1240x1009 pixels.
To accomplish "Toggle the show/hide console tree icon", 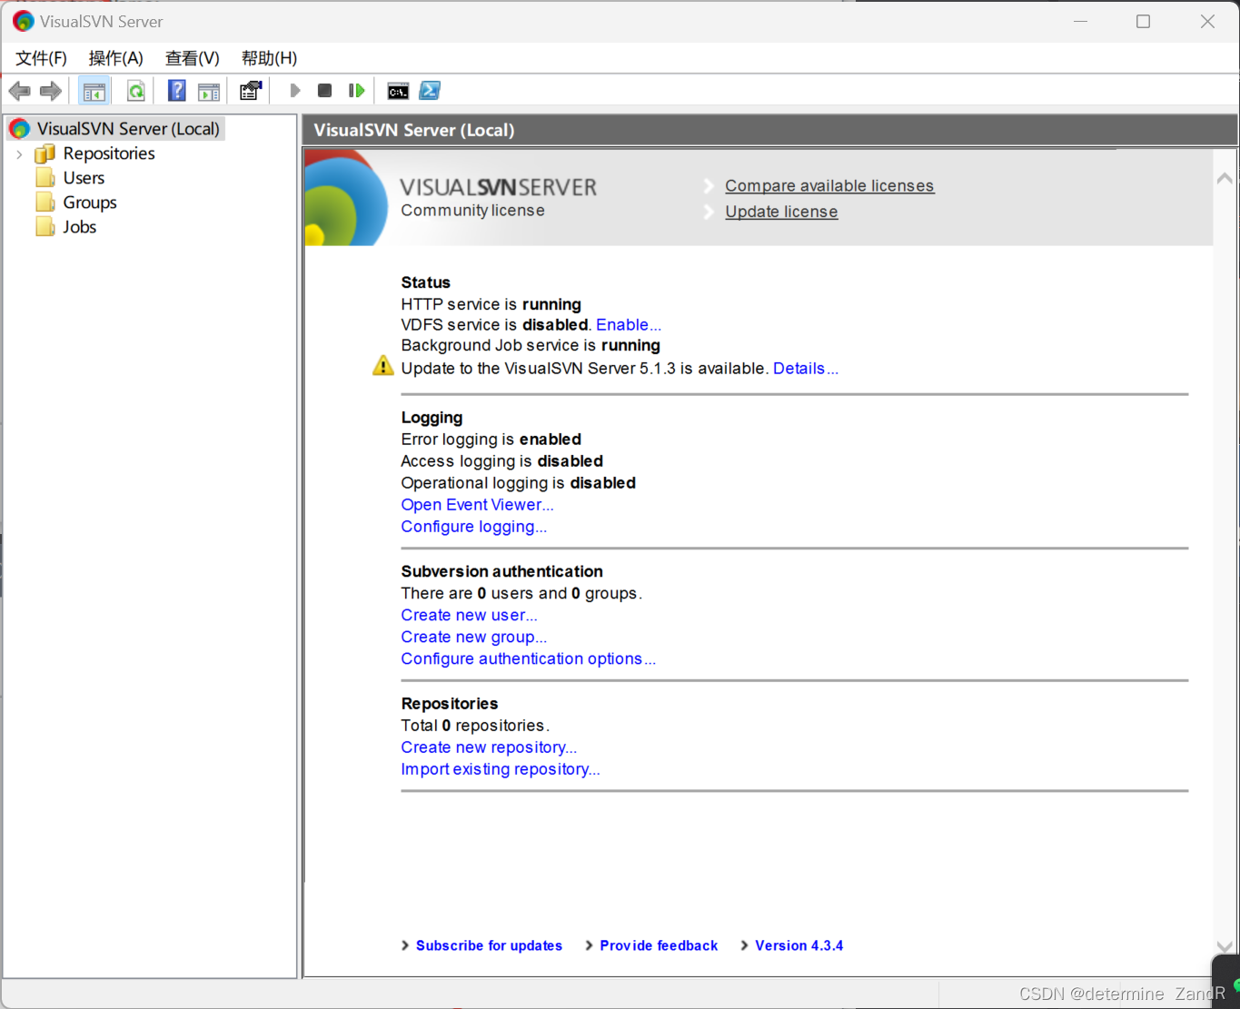I will pyautogui.click(x=94, y=91).
